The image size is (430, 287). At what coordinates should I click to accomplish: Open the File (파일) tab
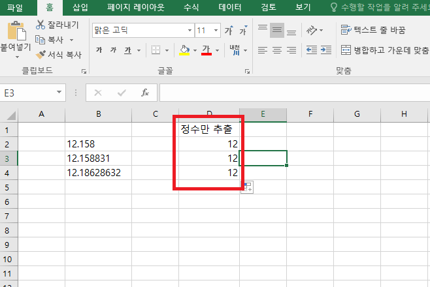[15, 7]
